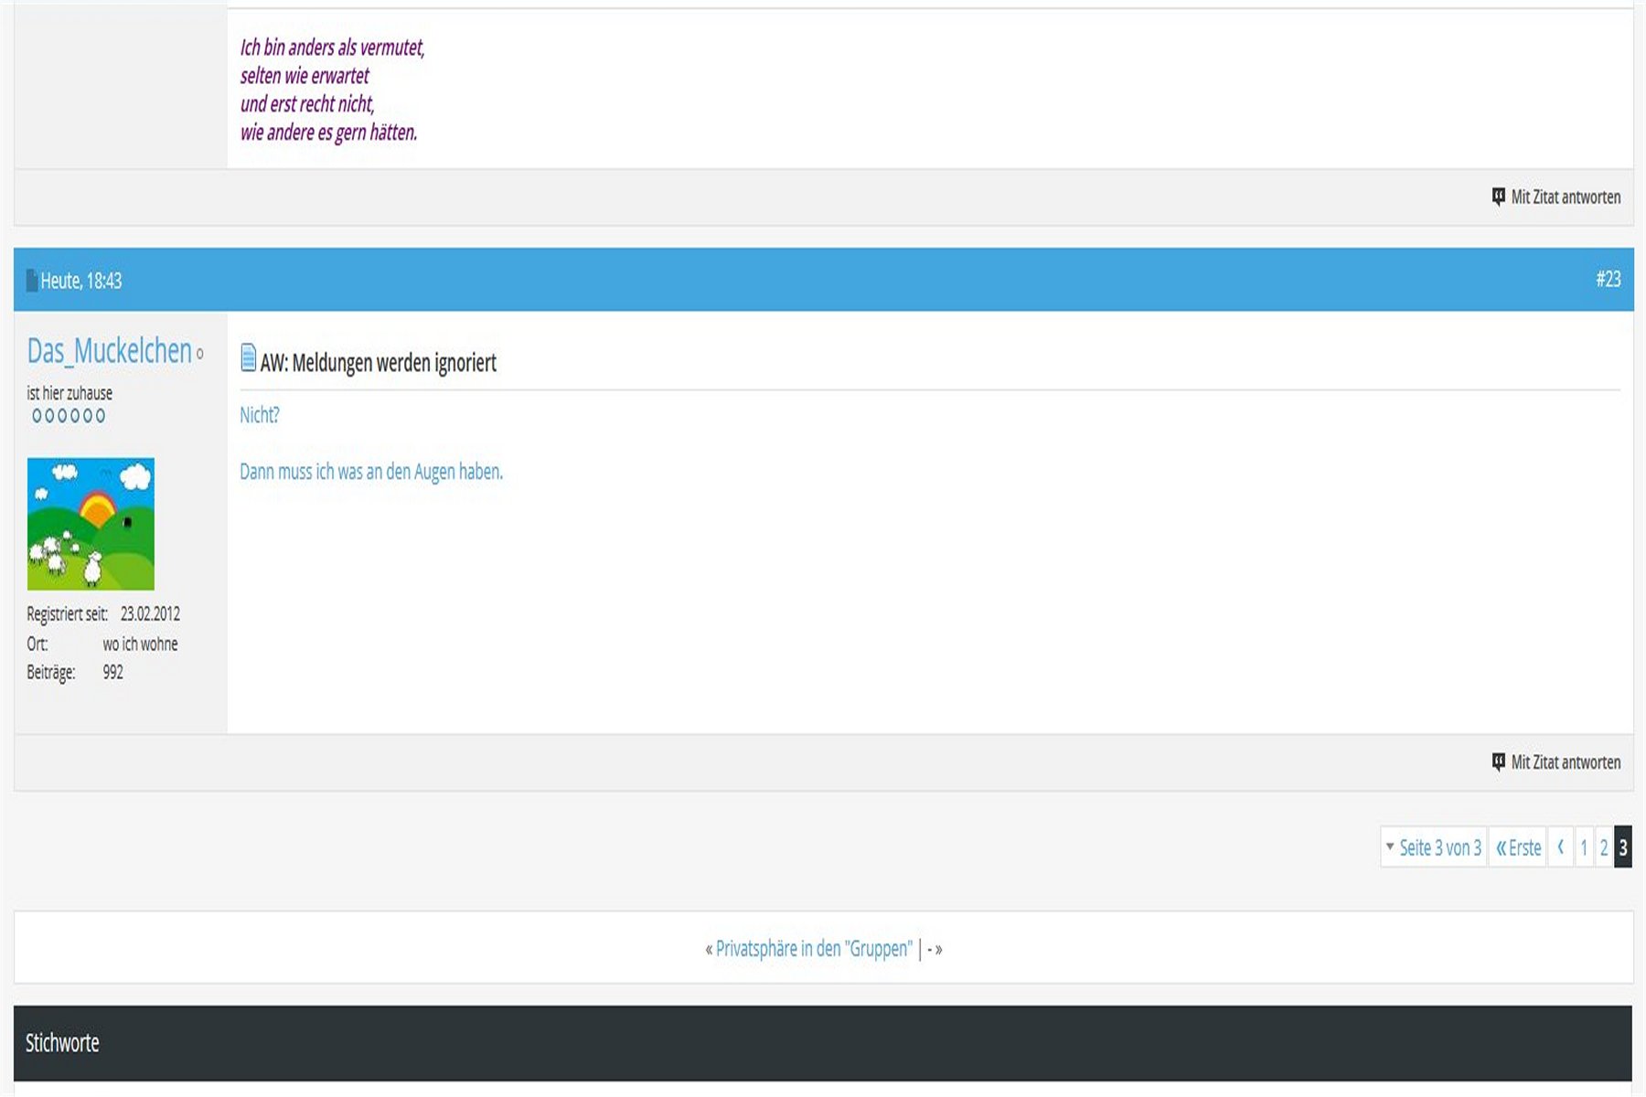The width and height of the screenshot is (1646, 1097).
Task: Open the permalink for post #23
Action: pos(1608,279)
